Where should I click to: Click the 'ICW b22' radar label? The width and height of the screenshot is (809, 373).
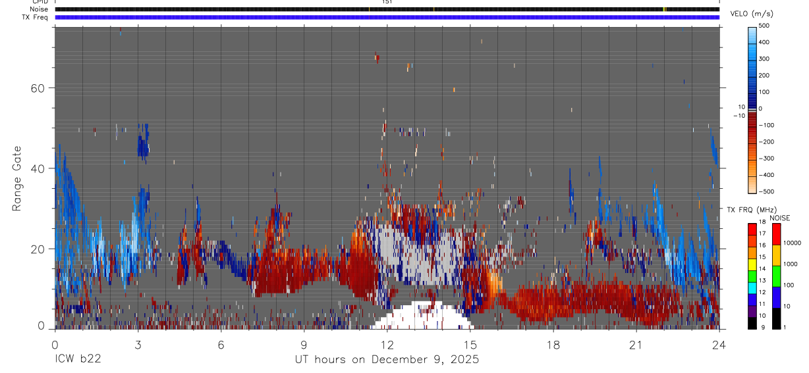[x=78, y=359]
